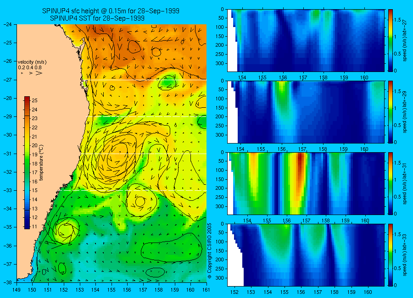
Task: Click the 157 longitude label under the map
Action: [143, 290]
